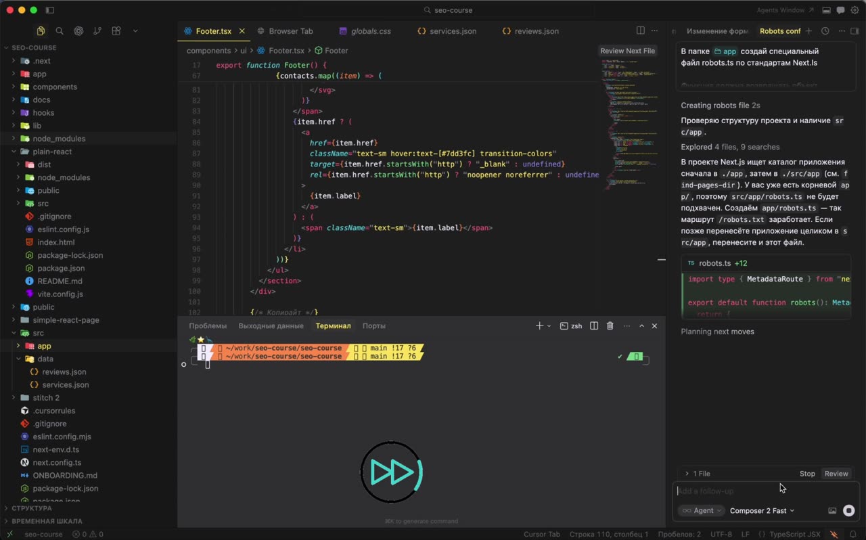
Task: Open the Extensions view icon
Action: [x=116, y=31]
